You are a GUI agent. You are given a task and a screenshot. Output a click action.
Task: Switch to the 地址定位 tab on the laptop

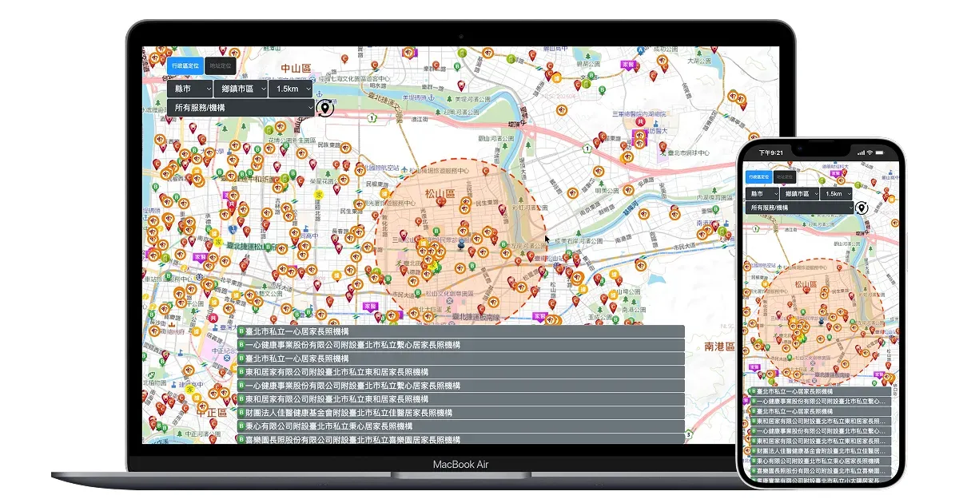point(219,65)
